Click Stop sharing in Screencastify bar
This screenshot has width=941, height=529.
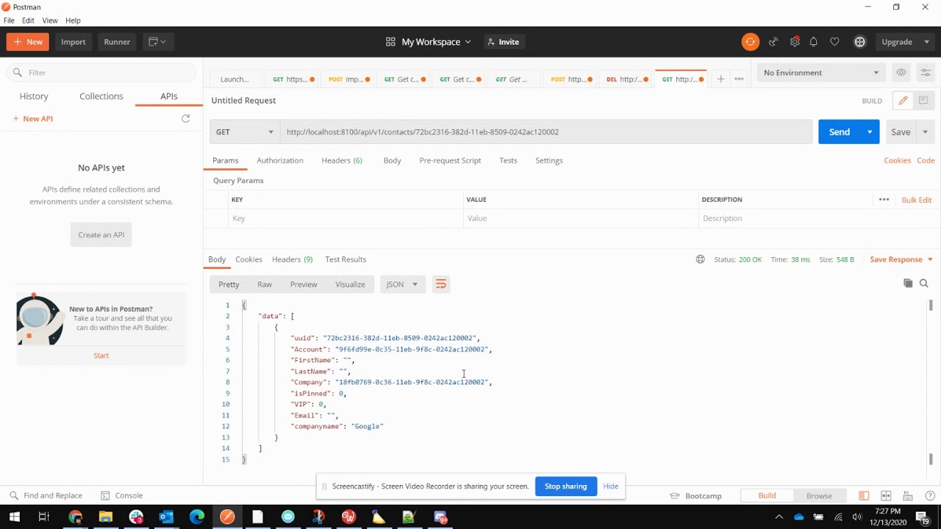click(x=566, y=486)
